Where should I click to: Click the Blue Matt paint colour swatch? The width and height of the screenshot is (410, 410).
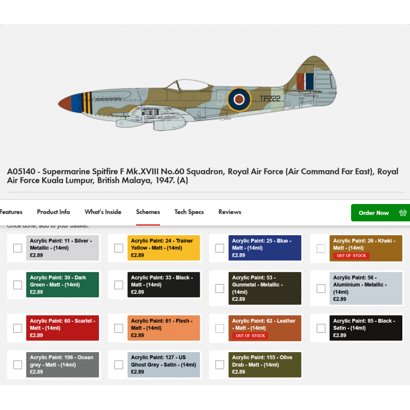(x=265, y=248)
